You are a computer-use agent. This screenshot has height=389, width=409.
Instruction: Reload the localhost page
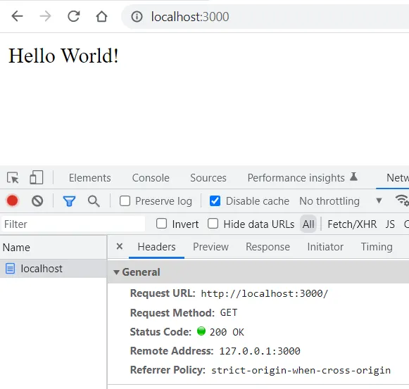(x=73, y=16)
